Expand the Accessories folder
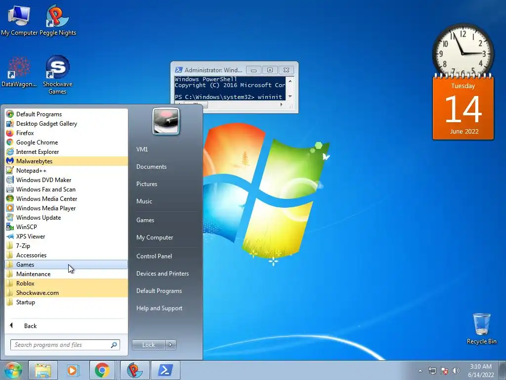Image resolution: width=506 pixels, height=380 pixels. (x=66, y=255)
